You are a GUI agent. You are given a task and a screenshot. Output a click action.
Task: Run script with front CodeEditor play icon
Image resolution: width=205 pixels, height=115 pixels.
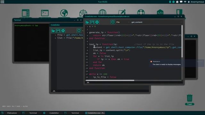[x=97, y=22]
